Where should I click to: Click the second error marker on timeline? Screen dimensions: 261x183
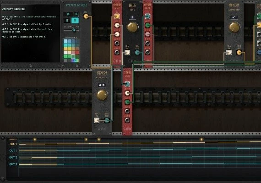pos(86,140)
